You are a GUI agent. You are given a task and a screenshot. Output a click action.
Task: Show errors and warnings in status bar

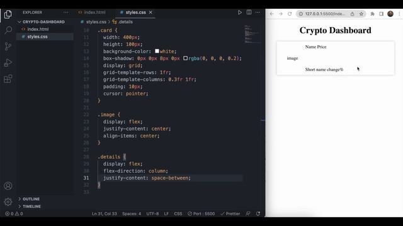(x=14, y=213)
